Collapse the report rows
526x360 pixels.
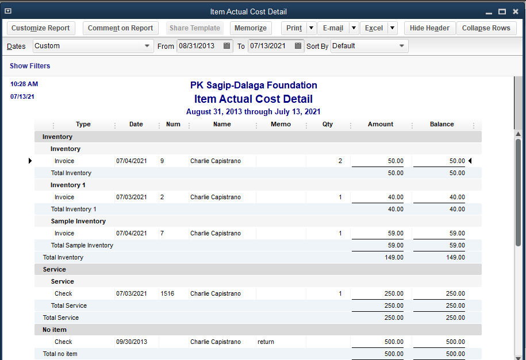pos(486,28)
